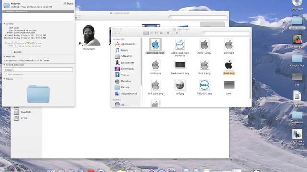Viewport: 307px width, 172px height.
Task: Select My Mobile folder on desktop
Action: [297, 117]
